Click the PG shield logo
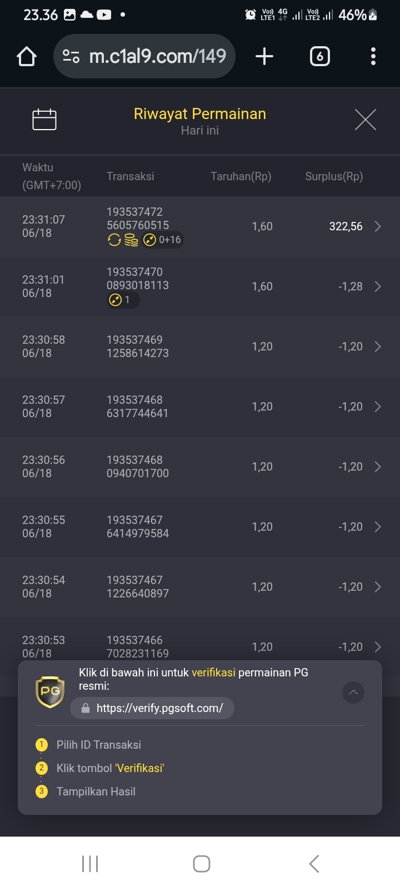 coord(50,692)
